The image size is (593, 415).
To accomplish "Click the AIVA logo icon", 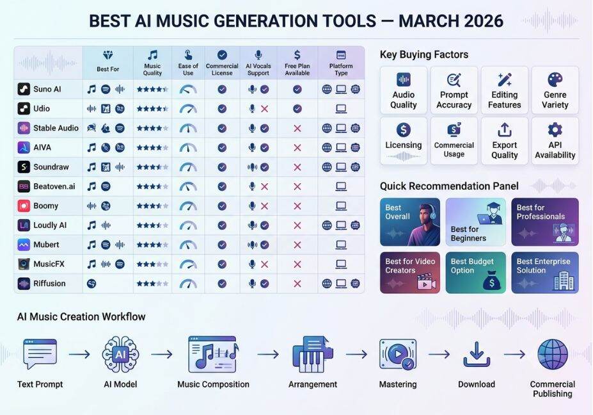I will point(24,147).
